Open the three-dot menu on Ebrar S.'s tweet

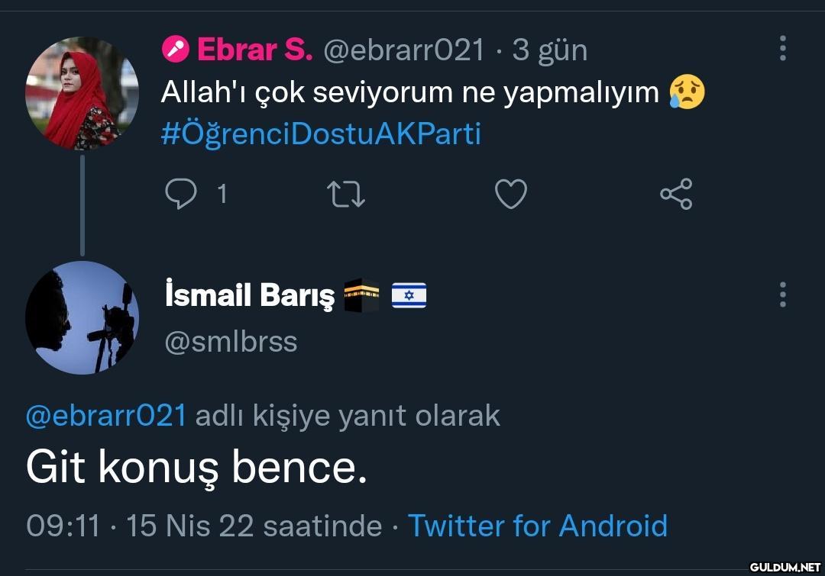point(782,48)
